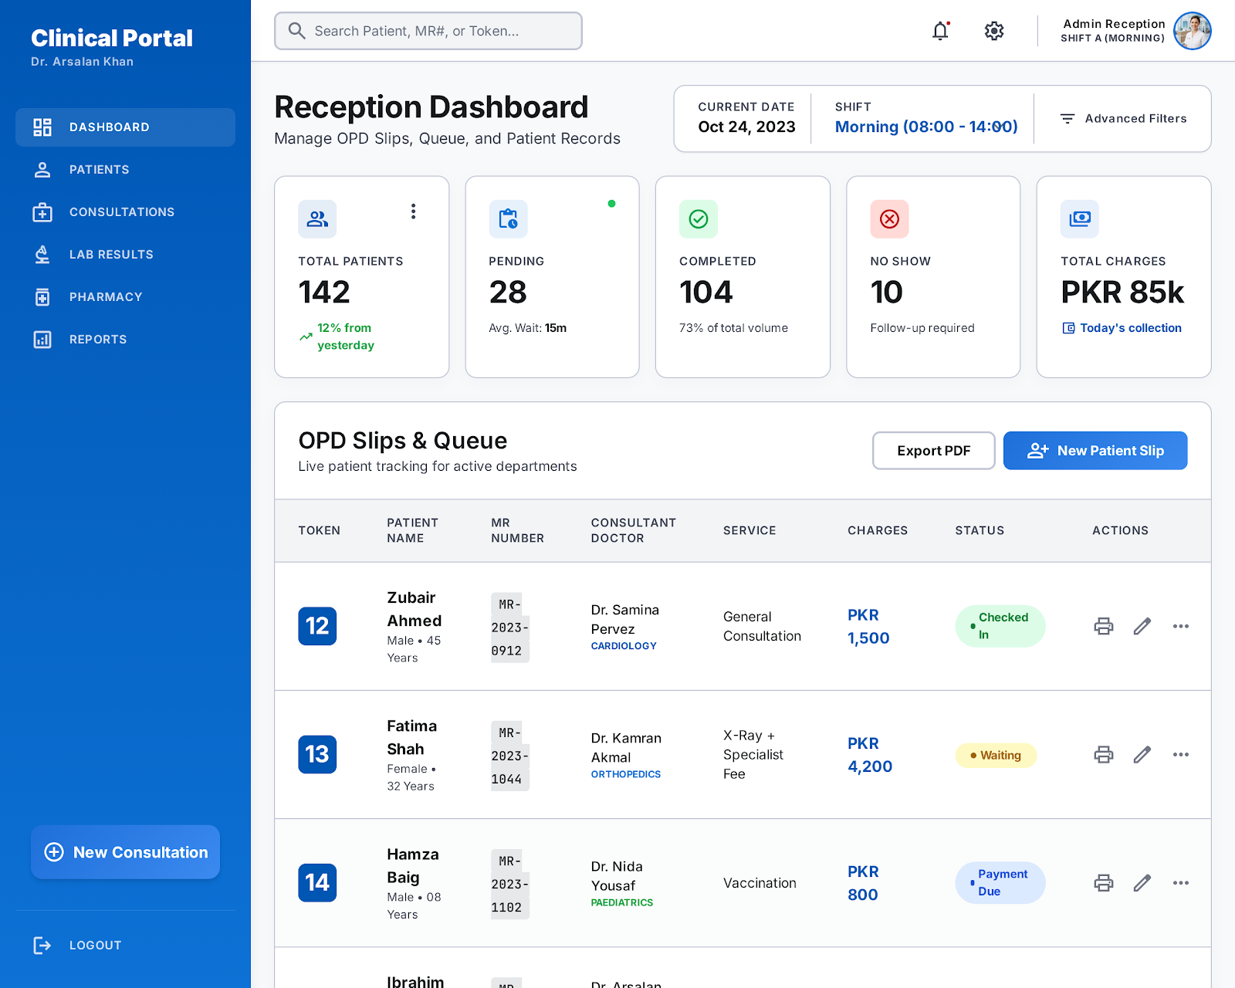Open more actions for Hamza Baig
1235x988 pixels.
[x=1181, y=882]
